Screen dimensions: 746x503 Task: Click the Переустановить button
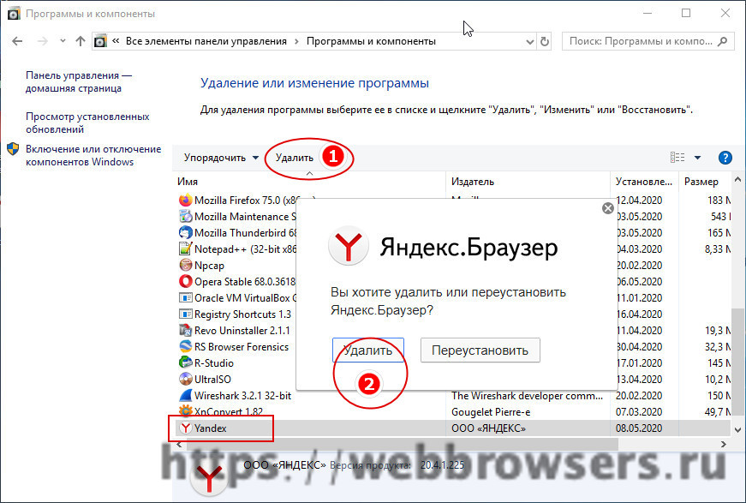(480, 350)
